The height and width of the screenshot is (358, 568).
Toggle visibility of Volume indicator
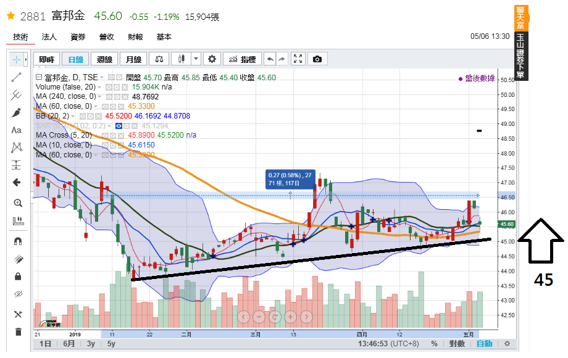[x=108, y=87]
